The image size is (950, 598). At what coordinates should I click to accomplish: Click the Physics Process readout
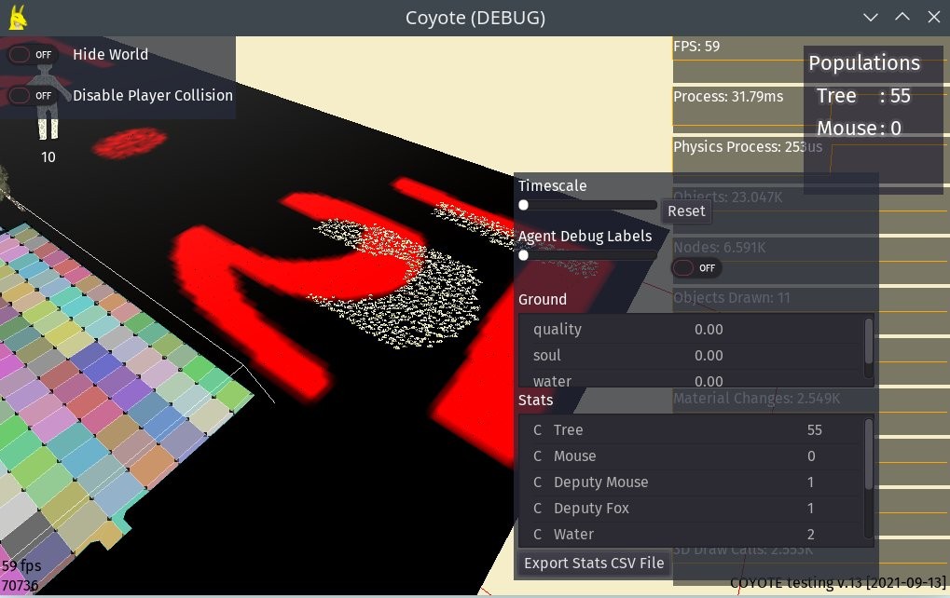tap(748, 147)
